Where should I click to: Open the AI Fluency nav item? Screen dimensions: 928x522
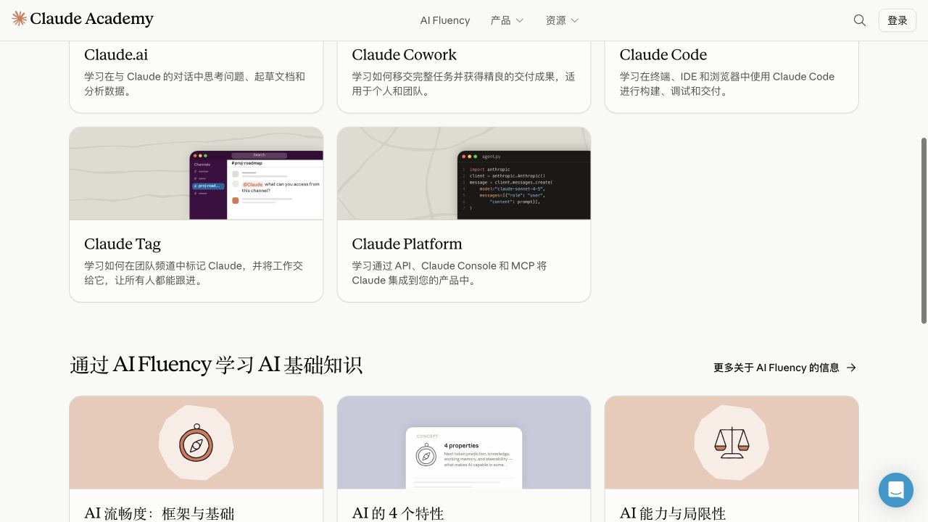445,20
